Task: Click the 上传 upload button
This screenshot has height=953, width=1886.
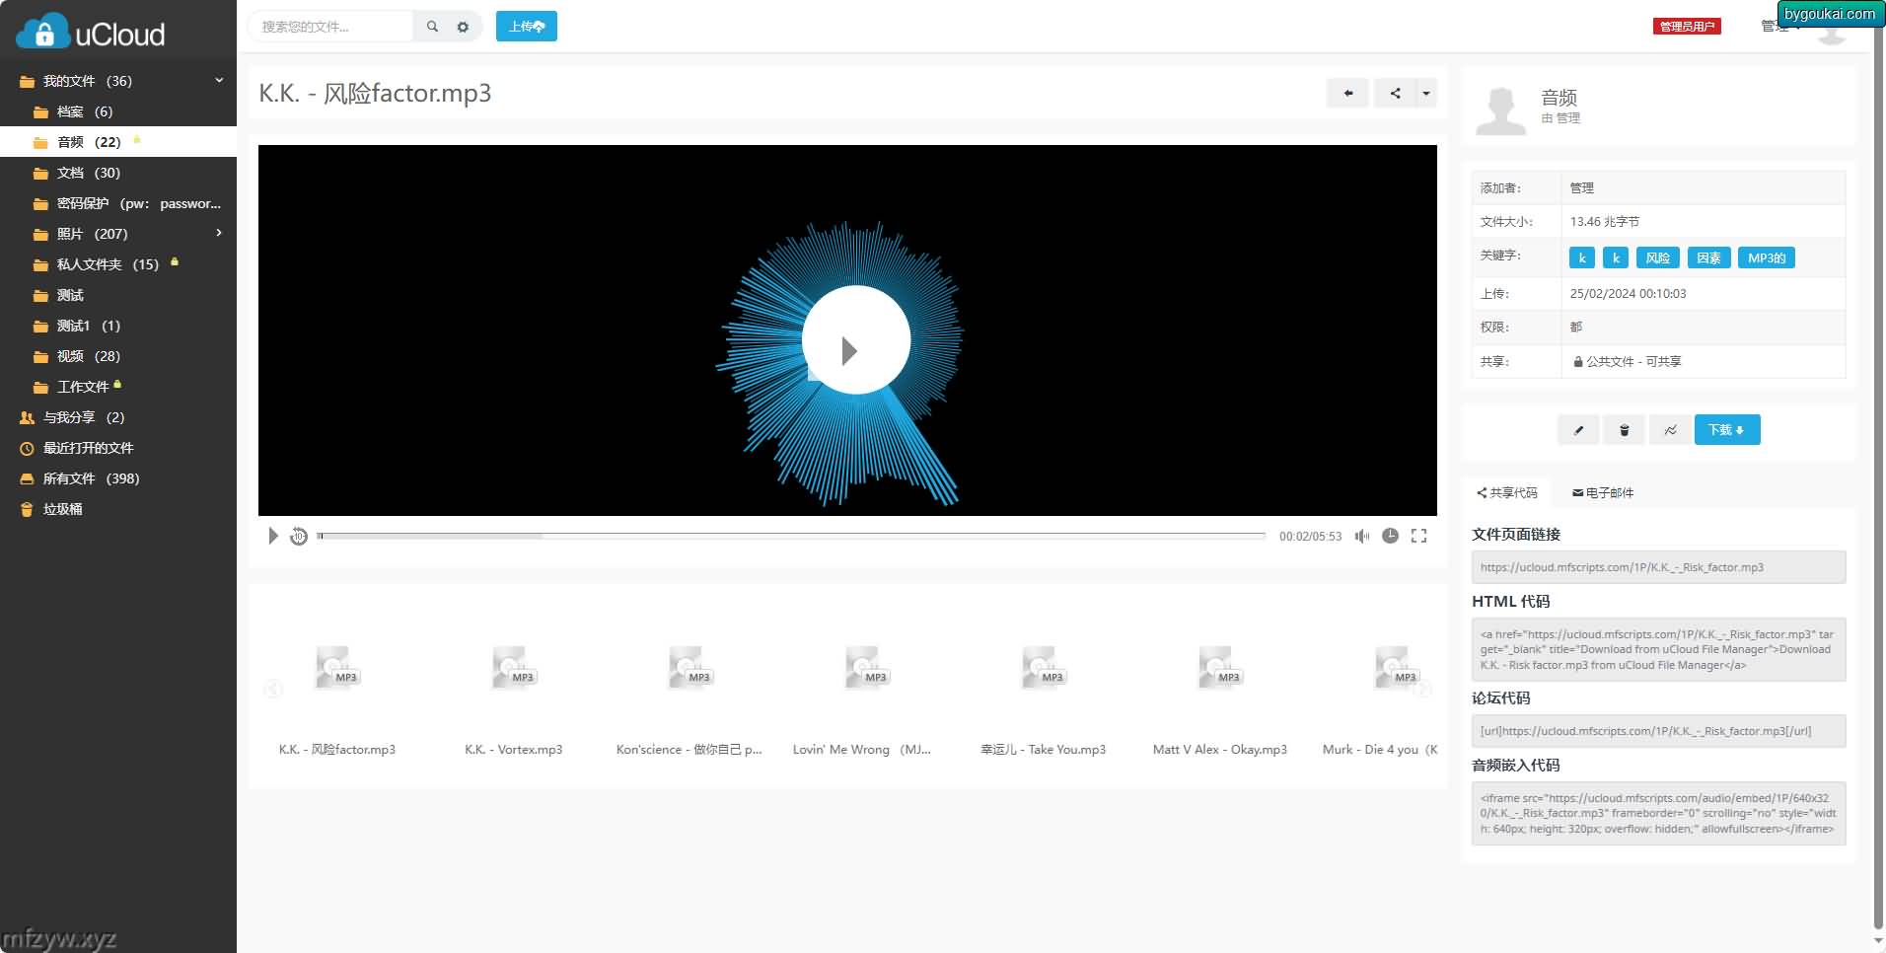Action: [x=526, y=27]
